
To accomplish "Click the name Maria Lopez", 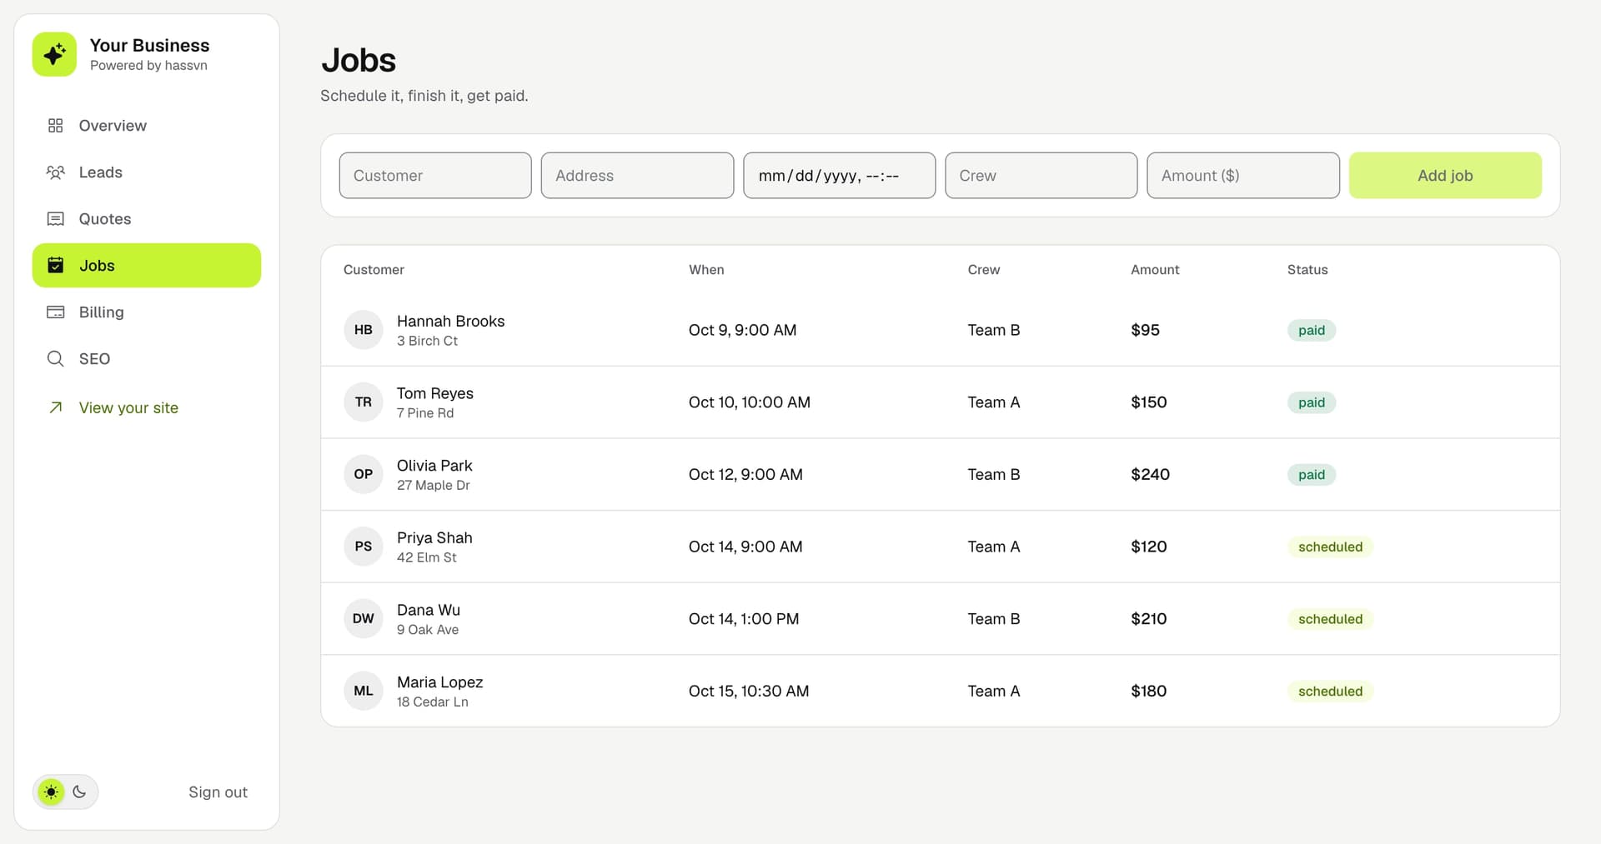I will click(439, 682).
